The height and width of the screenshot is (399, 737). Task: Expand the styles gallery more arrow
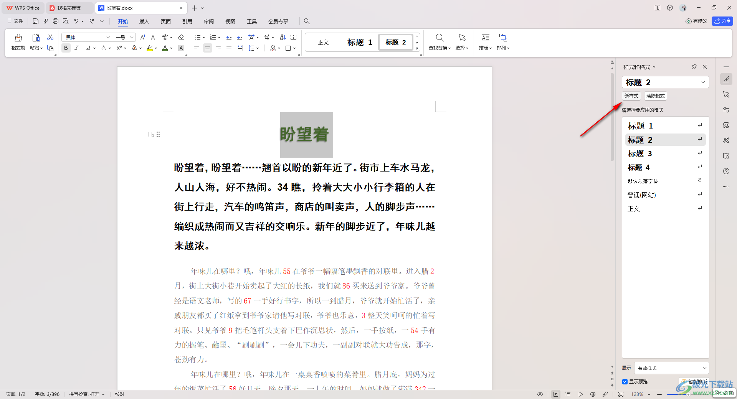click(417, 49)
